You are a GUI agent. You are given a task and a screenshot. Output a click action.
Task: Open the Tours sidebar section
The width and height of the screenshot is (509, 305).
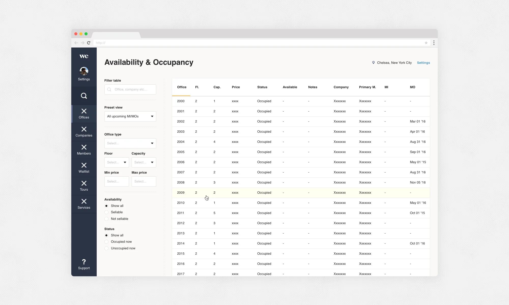pyautogui.click(x=84, y=186)
